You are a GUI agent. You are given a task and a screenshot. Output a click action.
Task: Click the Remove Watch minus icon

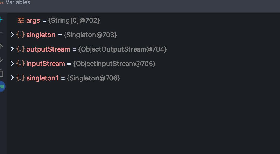tap(1, 33)
